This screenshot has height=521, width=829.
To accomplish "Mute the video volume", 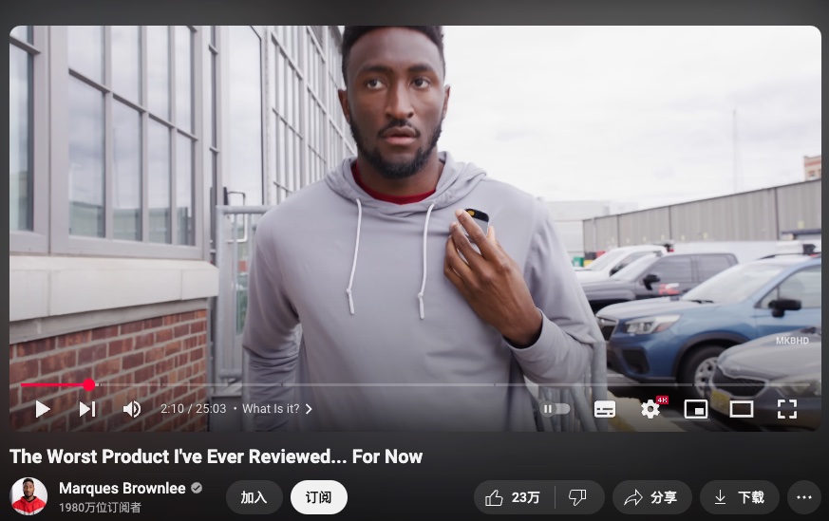I will [x=132, y=409].
